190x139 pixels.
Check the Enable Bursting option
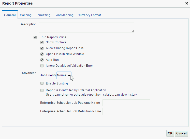[42, 83]
